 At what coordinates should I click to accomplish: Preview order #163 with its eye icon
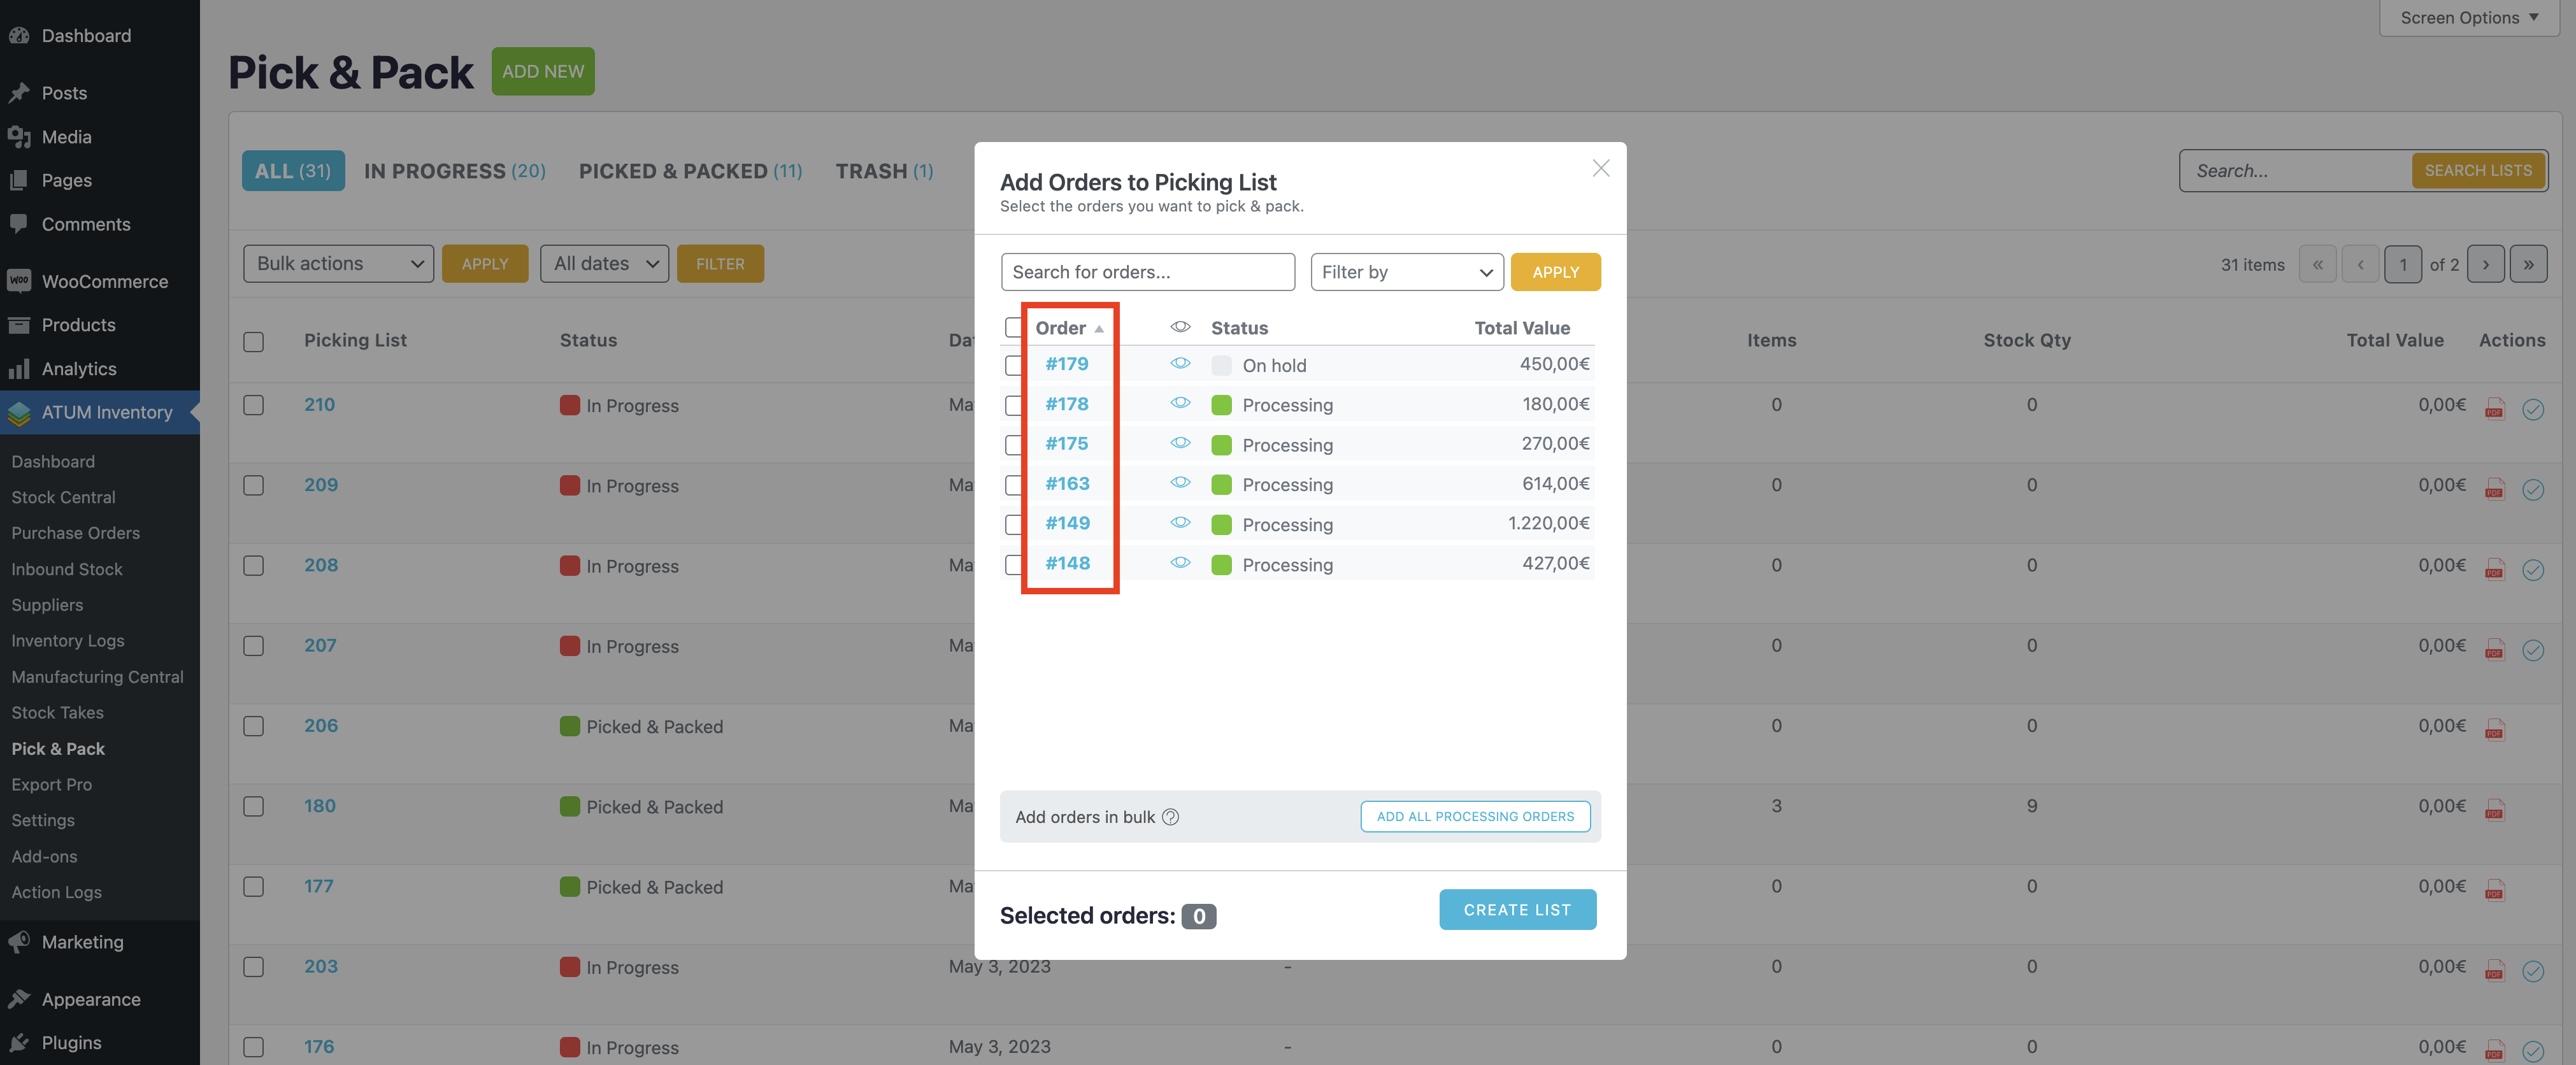[x=1180, y=483]
